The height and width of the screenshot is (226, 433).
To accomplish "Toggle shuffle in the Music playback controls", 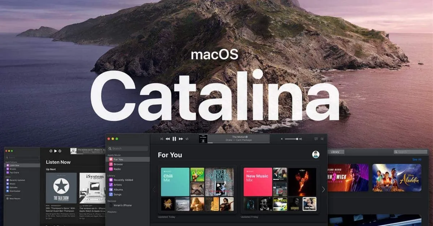I will coord(162,139).
